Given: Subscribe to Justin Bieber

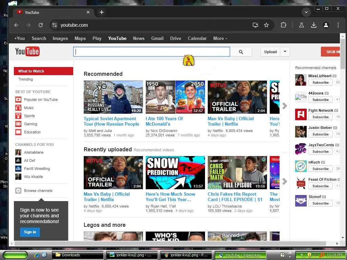Looking at the screenshot, I should coord(321,134).
